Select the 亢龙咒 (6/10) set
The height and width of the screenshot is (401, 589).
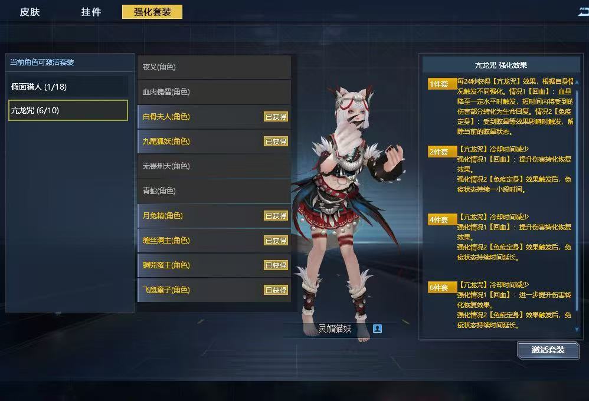tap(68, 110)
